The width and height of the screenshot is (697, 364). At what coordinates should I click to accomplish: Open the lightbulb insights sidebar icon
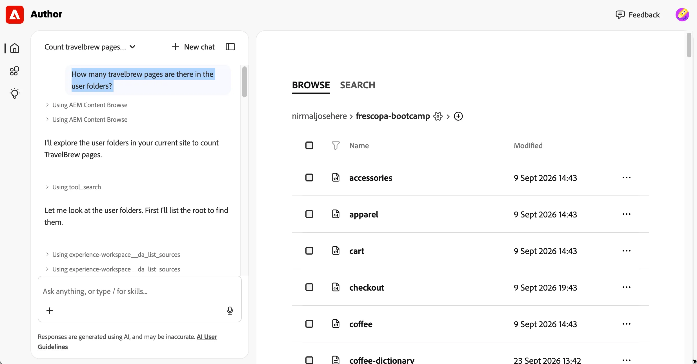pyautogui.click(x=15, y=93)
